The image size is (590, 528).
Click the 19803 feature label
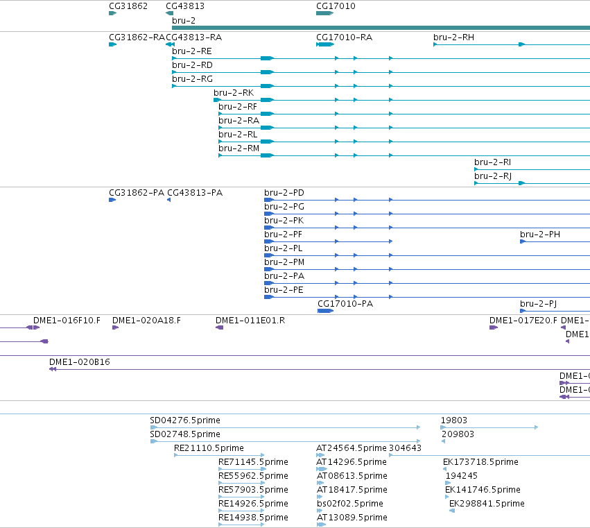(x=454, y=420)
